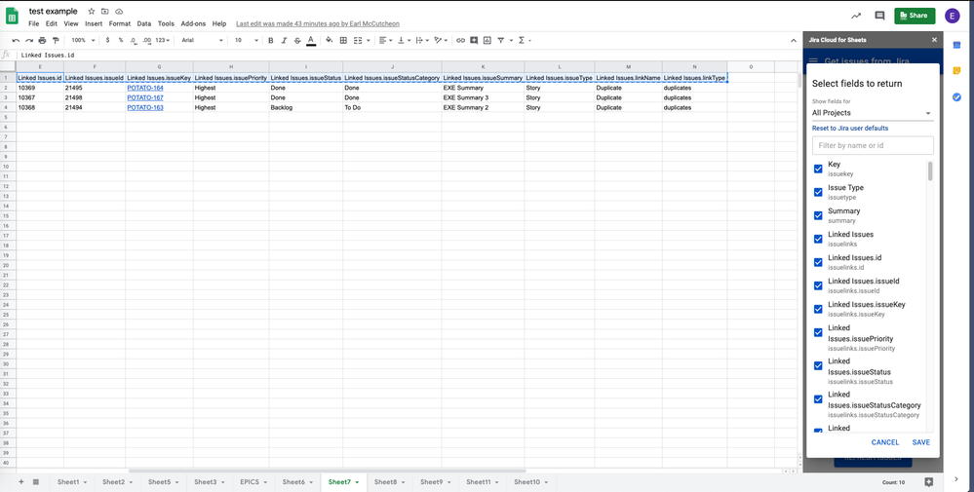Close the Jira Cloud for Sheets panel
974x492 pixels.
point(934,40)
